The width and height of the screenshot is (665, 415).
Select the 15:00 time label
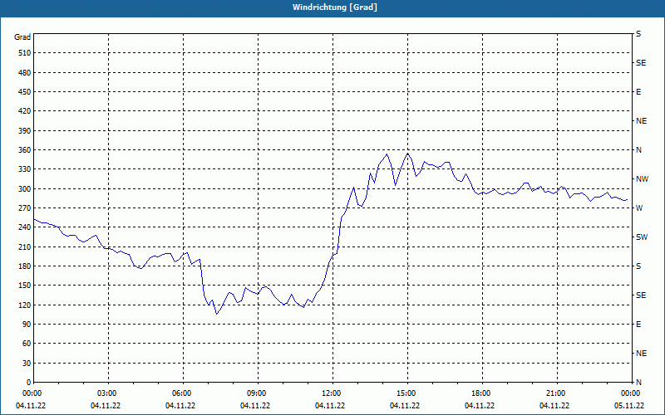coord(405,393)
